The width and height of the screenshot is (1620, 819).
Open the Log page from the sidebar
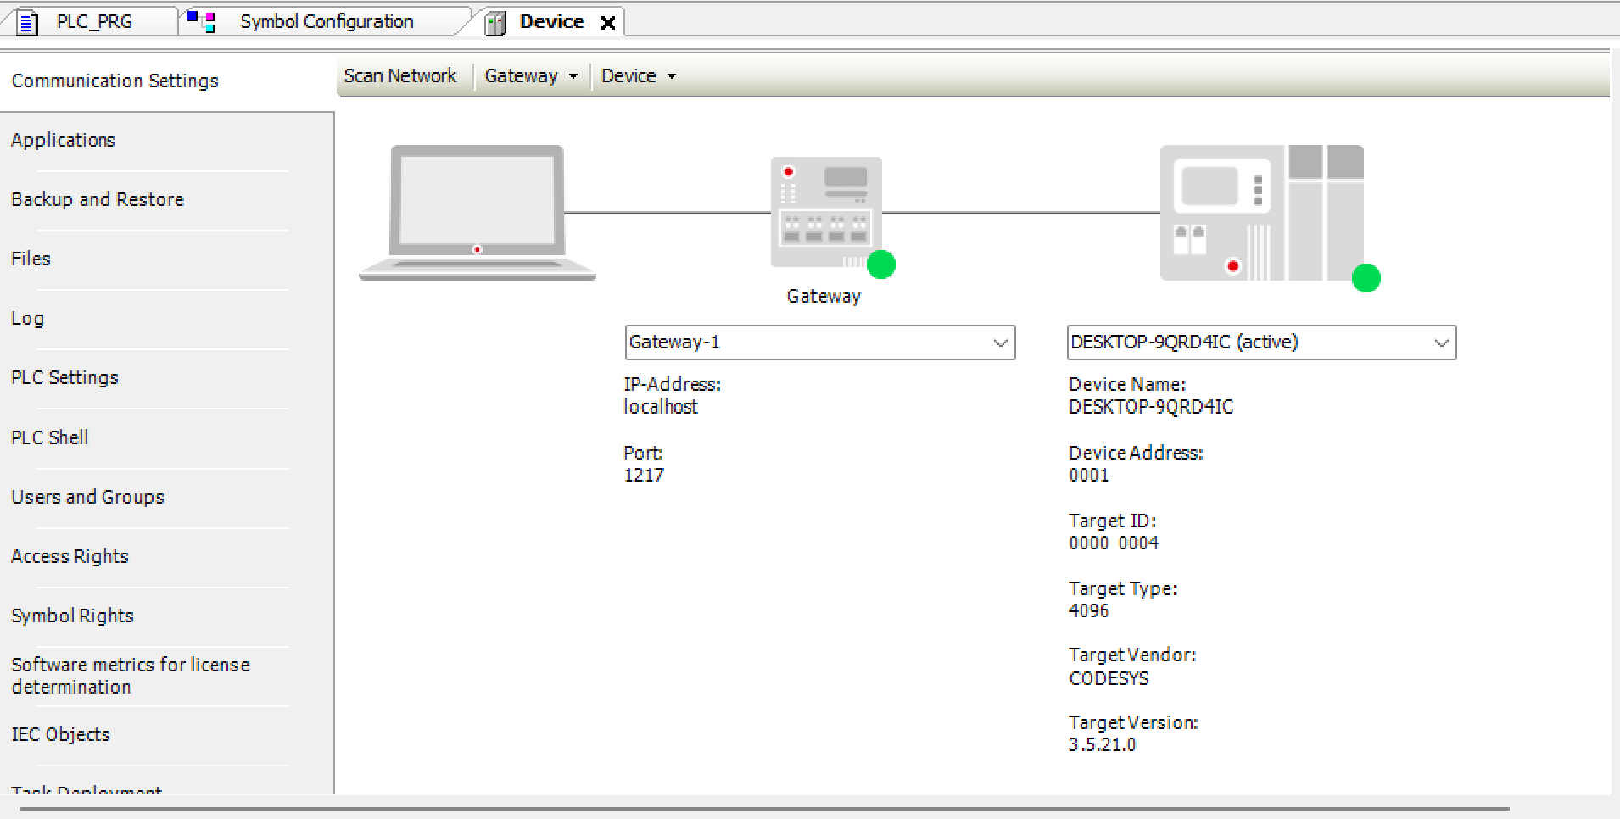(x=27, y=318)
